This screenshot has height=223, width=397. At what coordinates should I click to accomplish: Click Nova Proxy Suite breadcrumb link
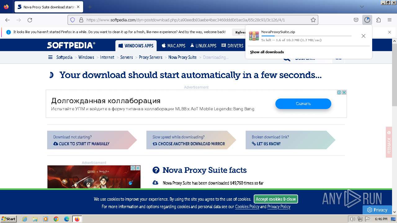click(182, 57)
